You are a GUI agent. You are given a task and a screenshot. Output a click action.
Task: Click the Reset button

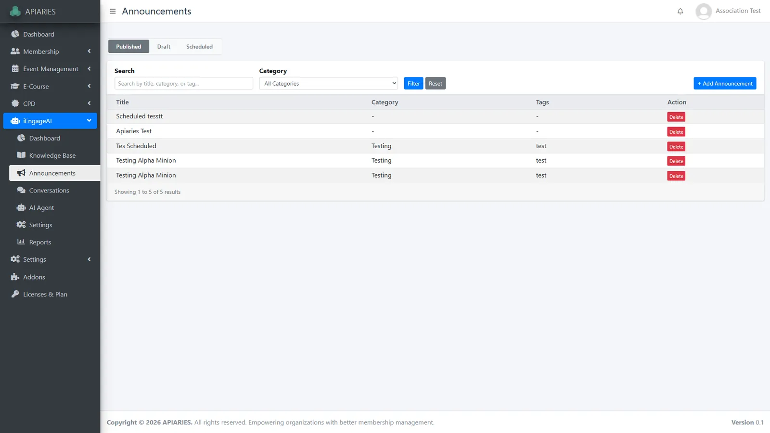[x=436, y=83]
